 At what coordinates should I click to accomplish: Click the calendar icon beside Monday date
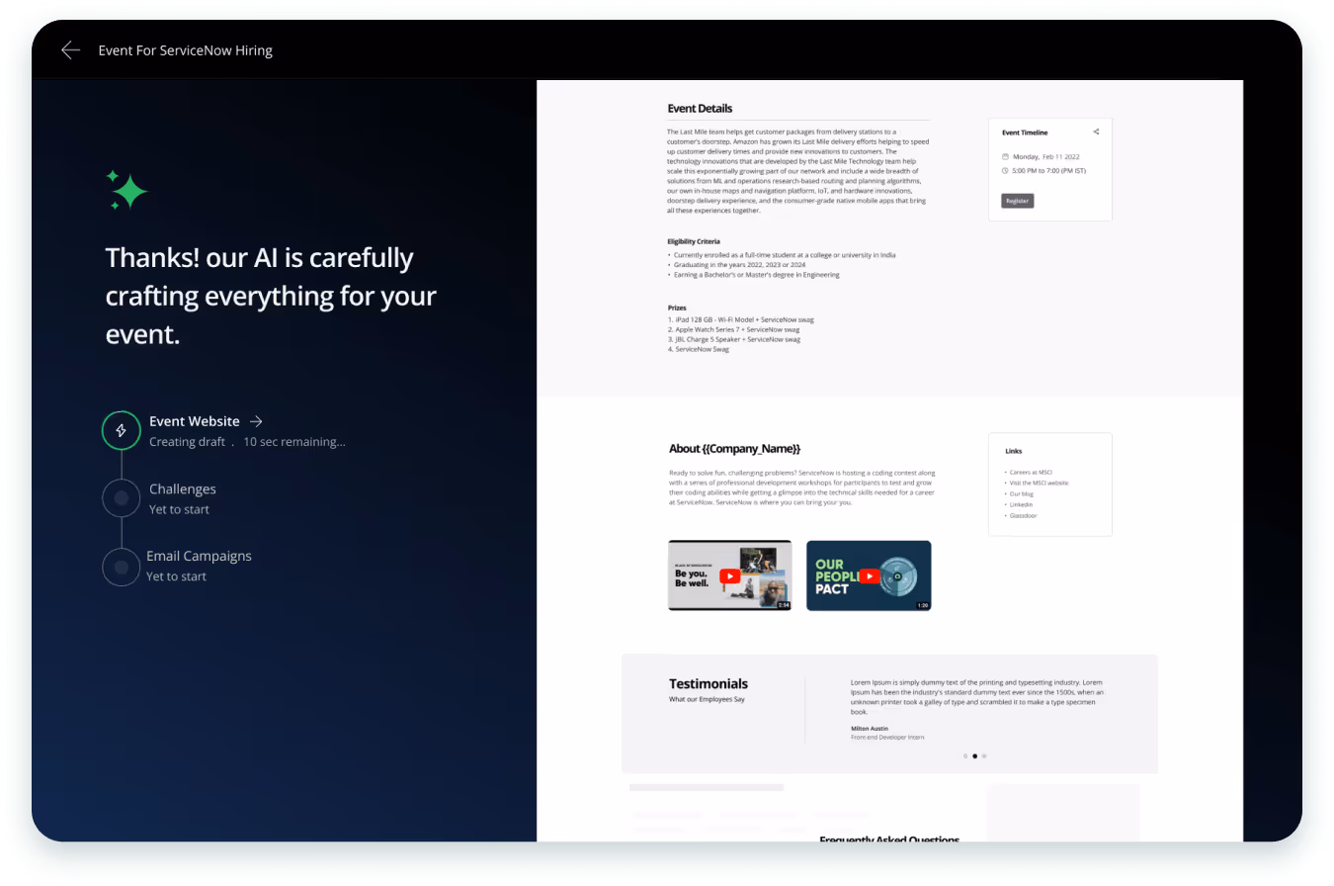[1005, 156]
